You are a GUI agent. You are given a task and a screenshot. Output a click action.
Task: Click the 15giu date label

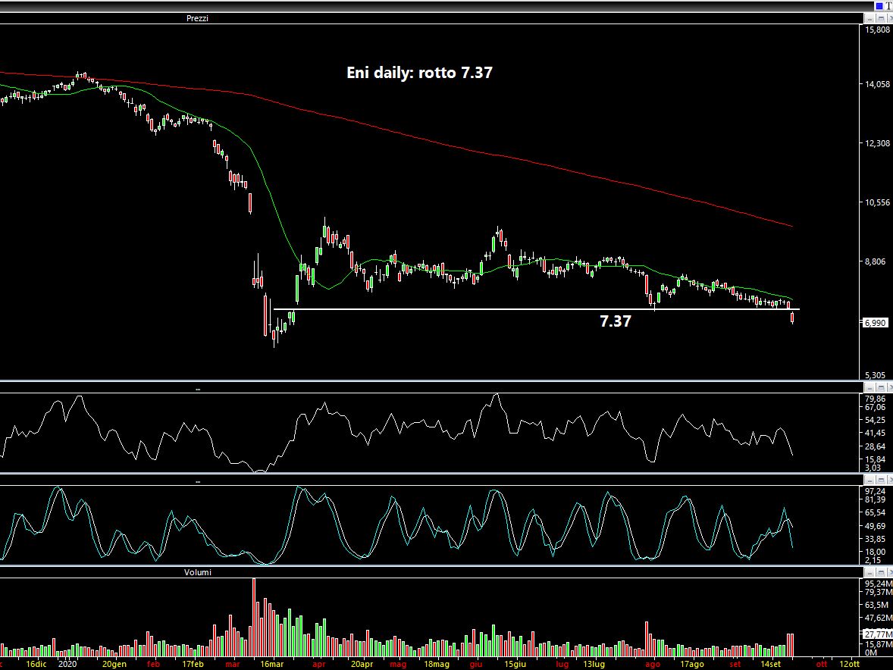coord(515,664)
